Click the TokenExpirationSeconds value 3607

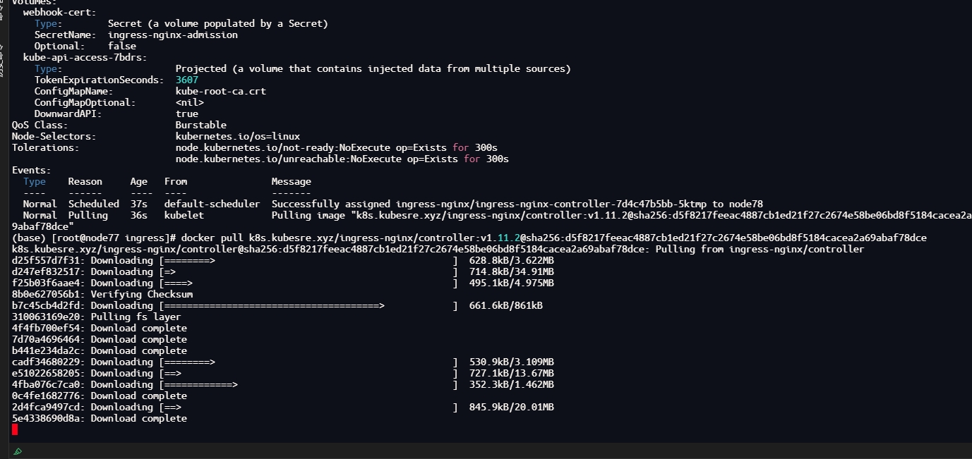(187, 80)
